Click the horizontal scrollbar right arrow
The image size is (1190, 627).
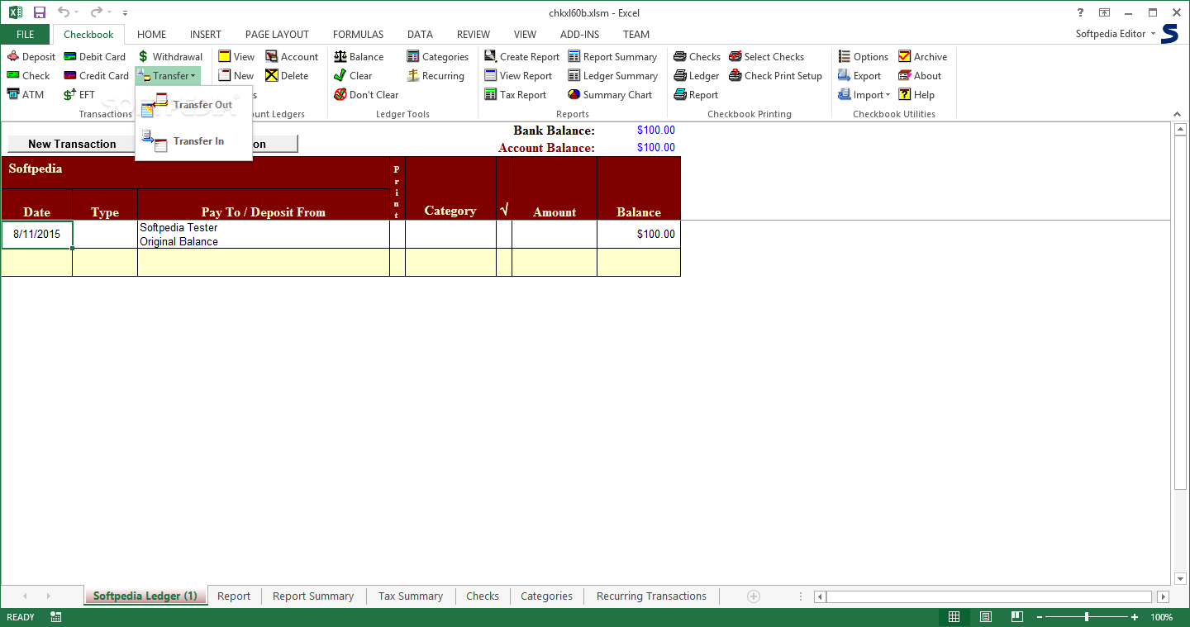[1164, 596]
